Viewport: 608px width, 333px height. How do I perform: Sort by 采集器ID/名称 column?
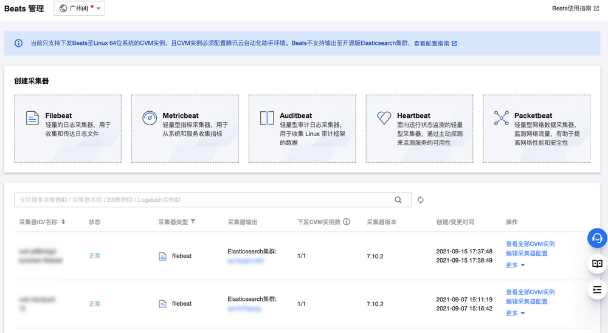coord(63,222)
